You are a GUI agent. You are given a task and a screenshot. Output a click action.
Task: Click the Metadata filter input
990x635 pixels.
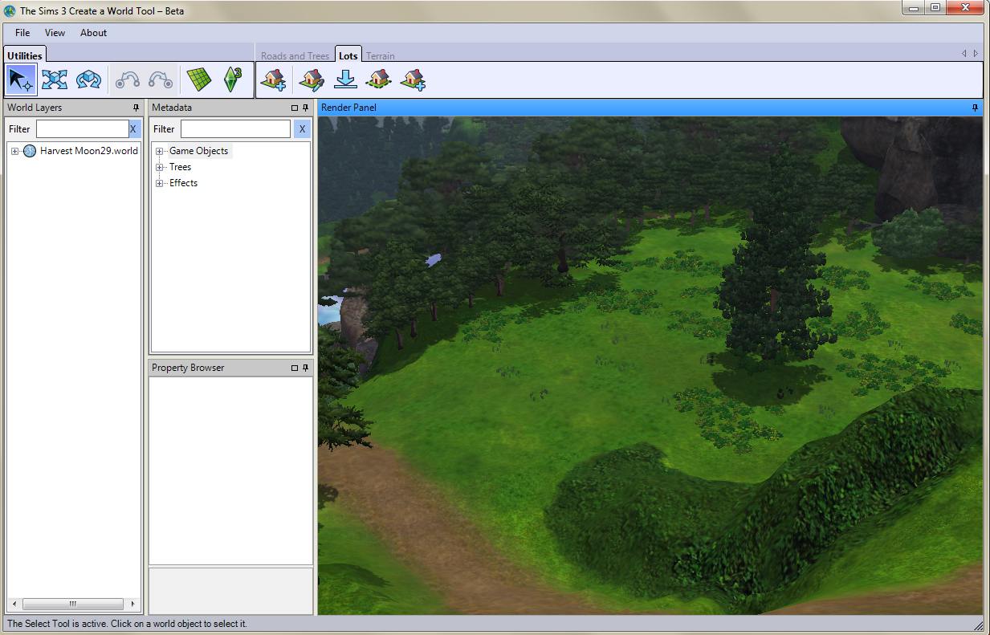pos(235,128)
